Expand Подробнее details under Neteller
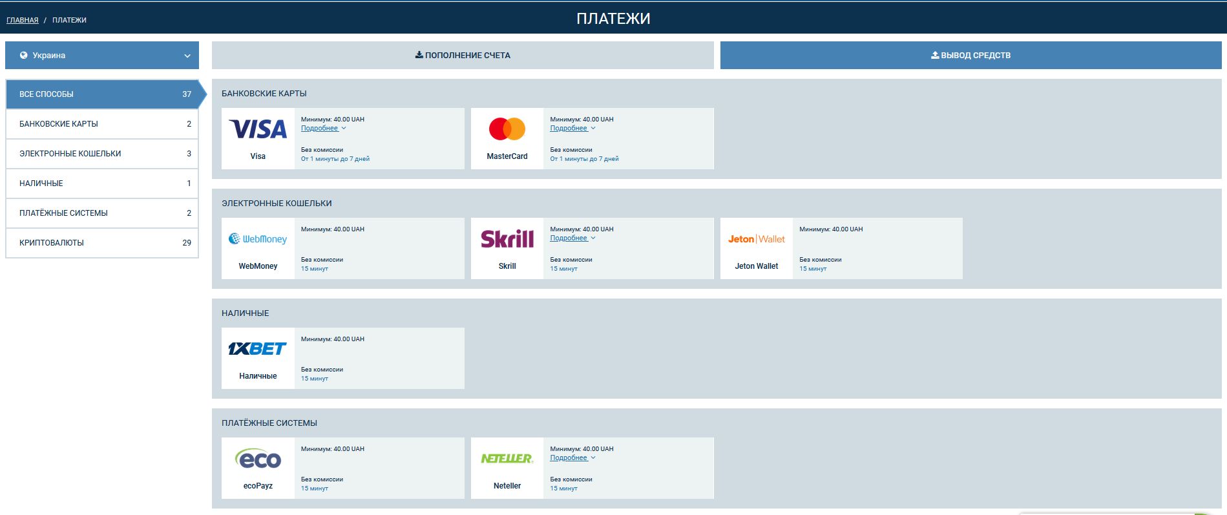Viewport: 1227px width, 515px height. point(572,457)
